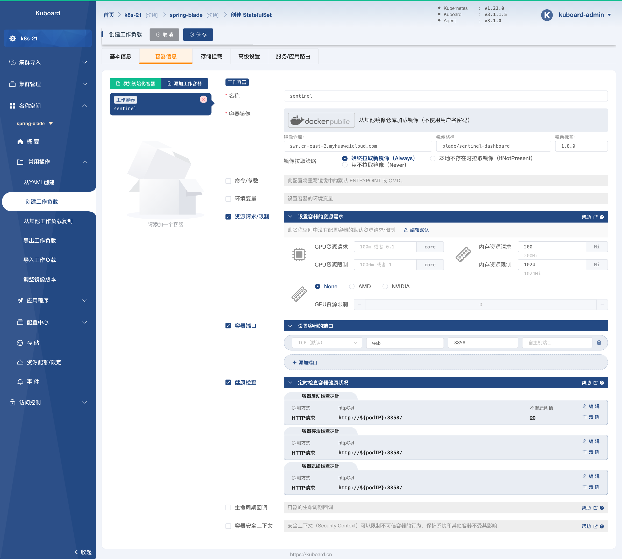Select the Never pull policy radio
Screen dimensions: 622x559
click(345, 165)
